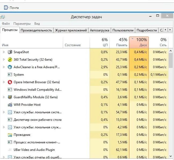Expand the GuardMailRu Module process
174x160 pixels.
click(x=4, y=97)
